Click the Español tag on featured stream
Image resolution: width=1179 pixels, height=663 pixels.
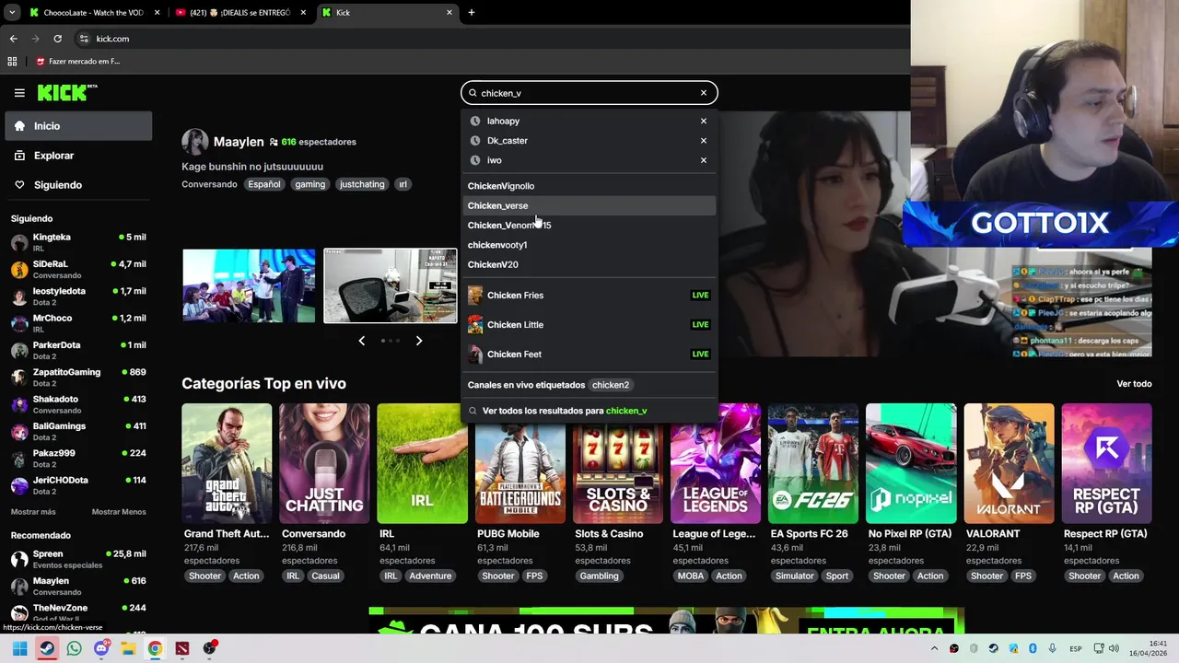[x=263, y=184]
